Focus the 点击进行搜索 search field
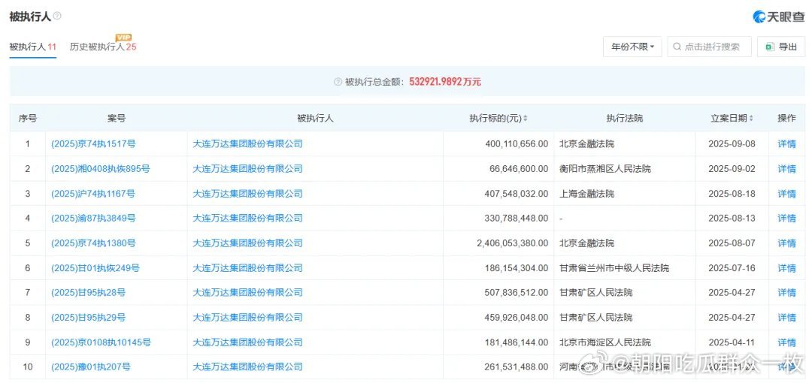 pos(710,47)
